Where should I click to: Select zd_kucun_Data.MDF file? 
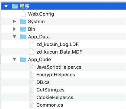pyautogui.click(x=59, y=52)
